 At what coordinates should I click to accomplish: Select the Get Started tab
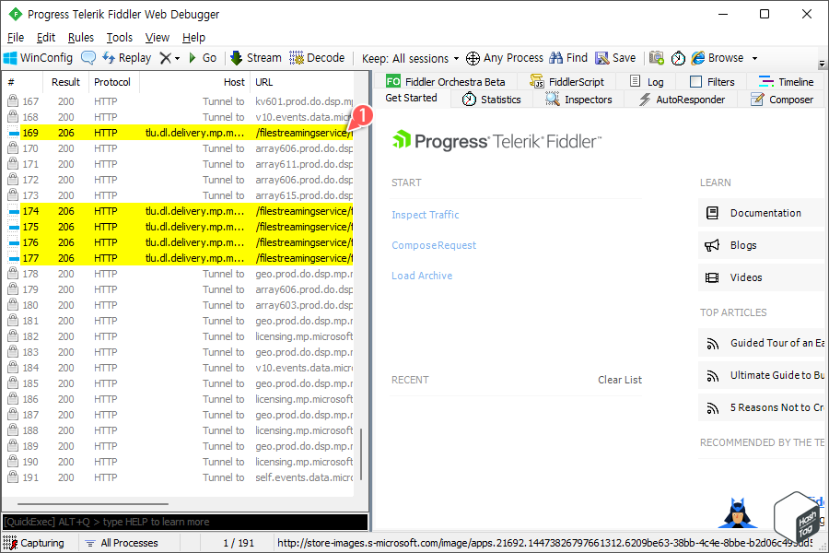412,98
